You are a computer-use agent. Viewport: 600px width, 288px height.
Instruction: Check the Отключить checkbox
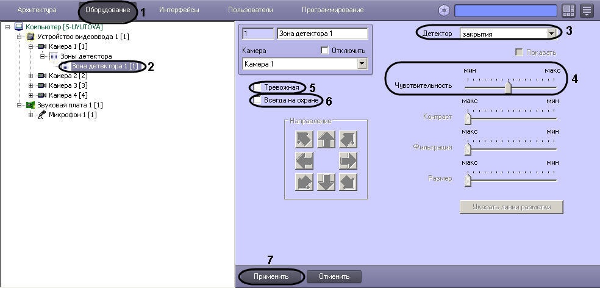[324, 51]
